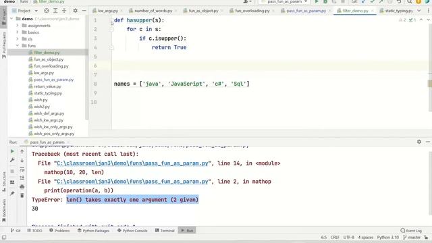Rerun pass_fun_as_param with green play icon
The width and height of the screenshot is (432, 243).
click(x=12, y=151)
